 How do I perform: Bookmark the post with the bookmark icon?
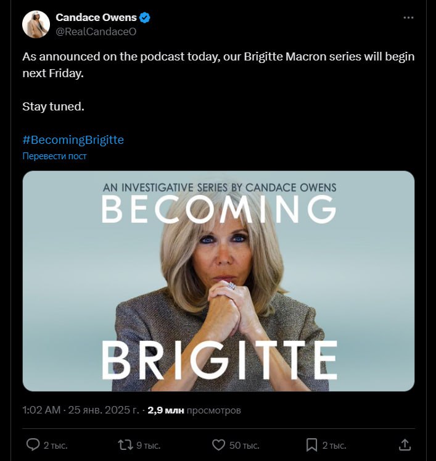point(311,444)
